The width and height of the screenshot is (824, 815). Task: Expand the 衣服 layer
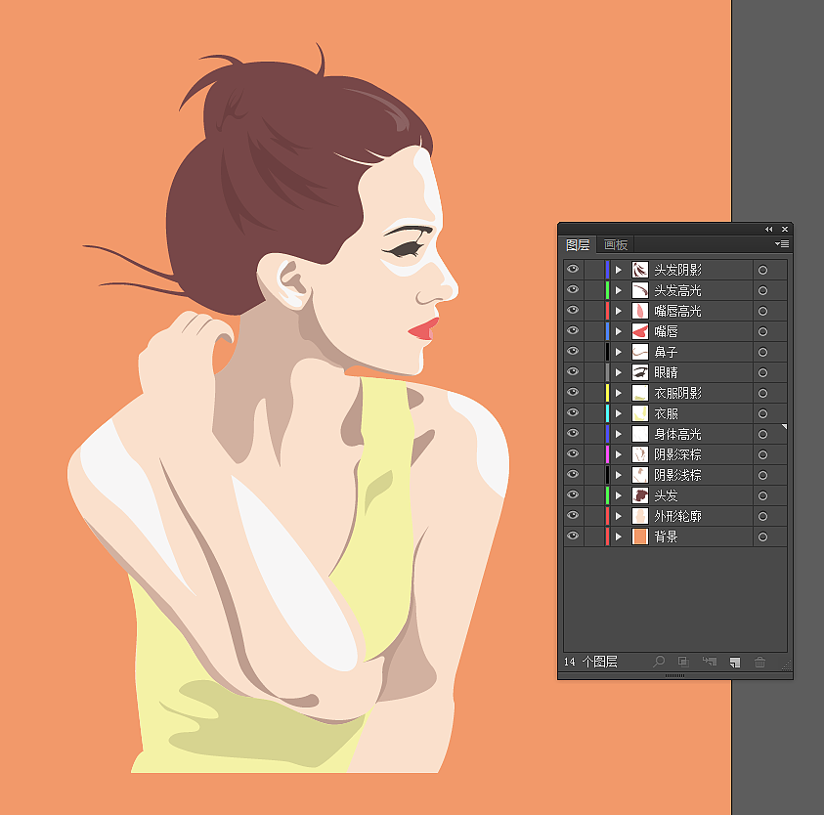(619, 413)
